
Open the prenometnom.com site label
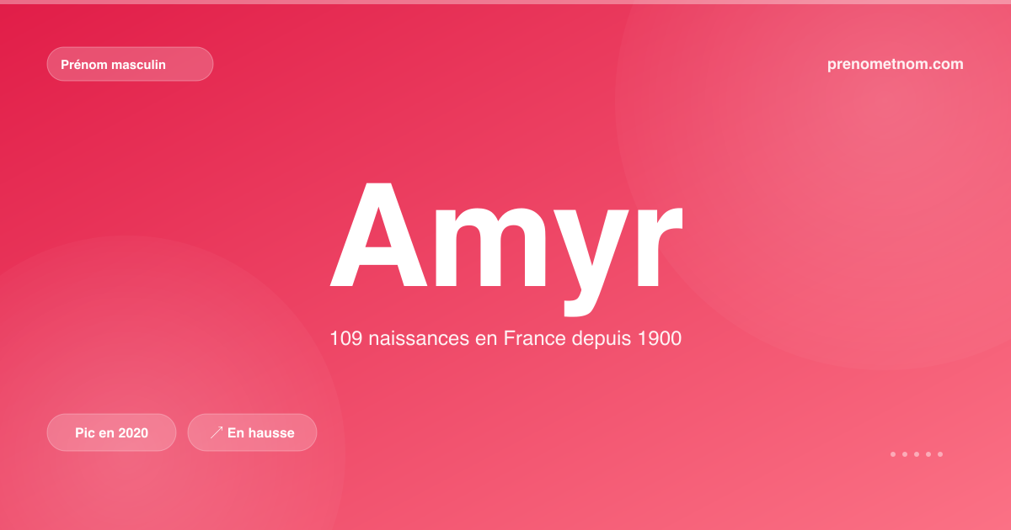pyautogui.click(x=896, y=64)
